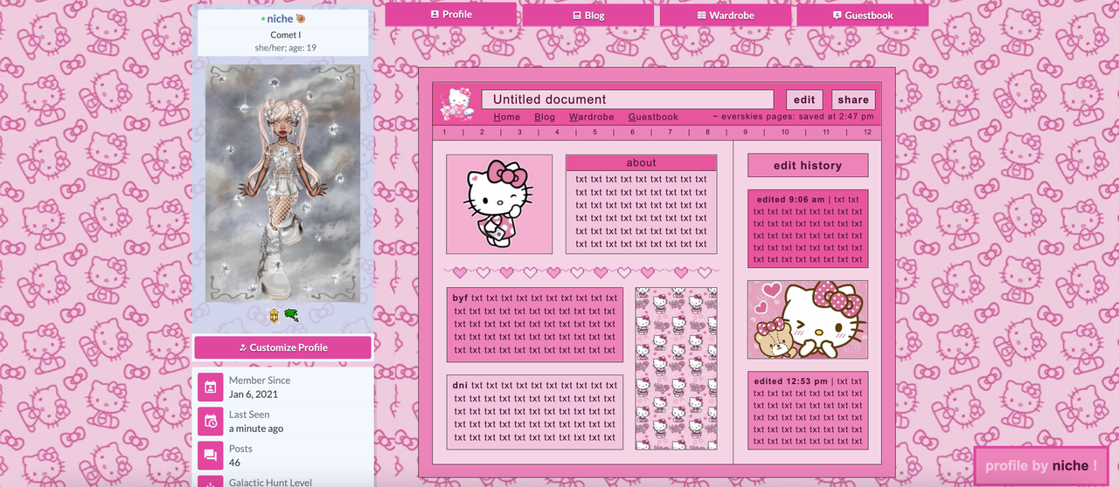1119x487 pixels.
Task: Click the Customize Profile button
Action: [x=283, y=347]
